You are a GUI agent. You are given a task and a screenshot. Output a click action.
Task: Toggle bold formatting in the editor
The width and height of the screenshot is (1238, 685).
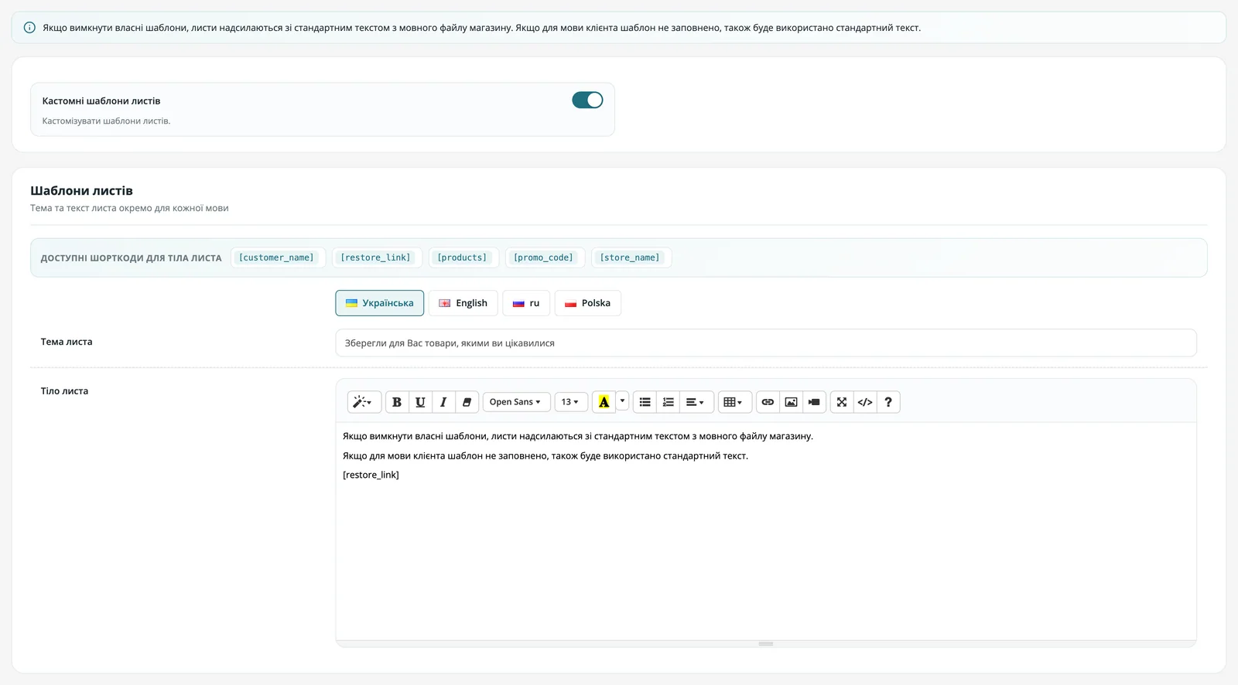click(x=397, y=402)
